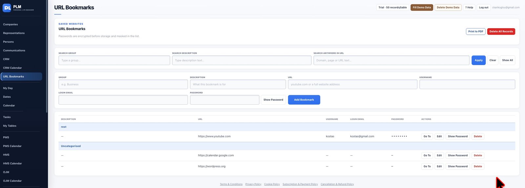Show Password for wordpress.org row
Screen dimensions: 525x188
457,166
